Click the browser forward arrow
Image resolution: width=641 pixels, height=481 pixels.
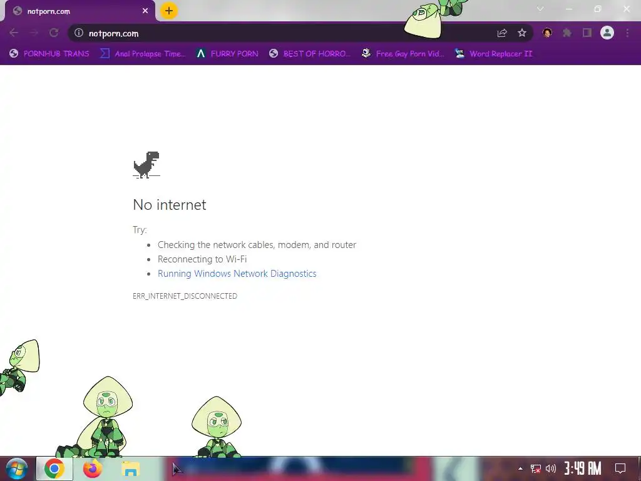click(34, 33)
